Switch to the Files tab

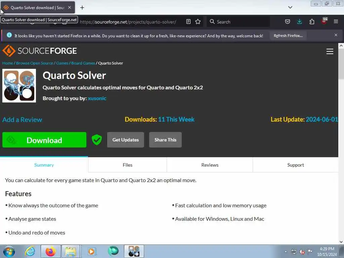127,165
